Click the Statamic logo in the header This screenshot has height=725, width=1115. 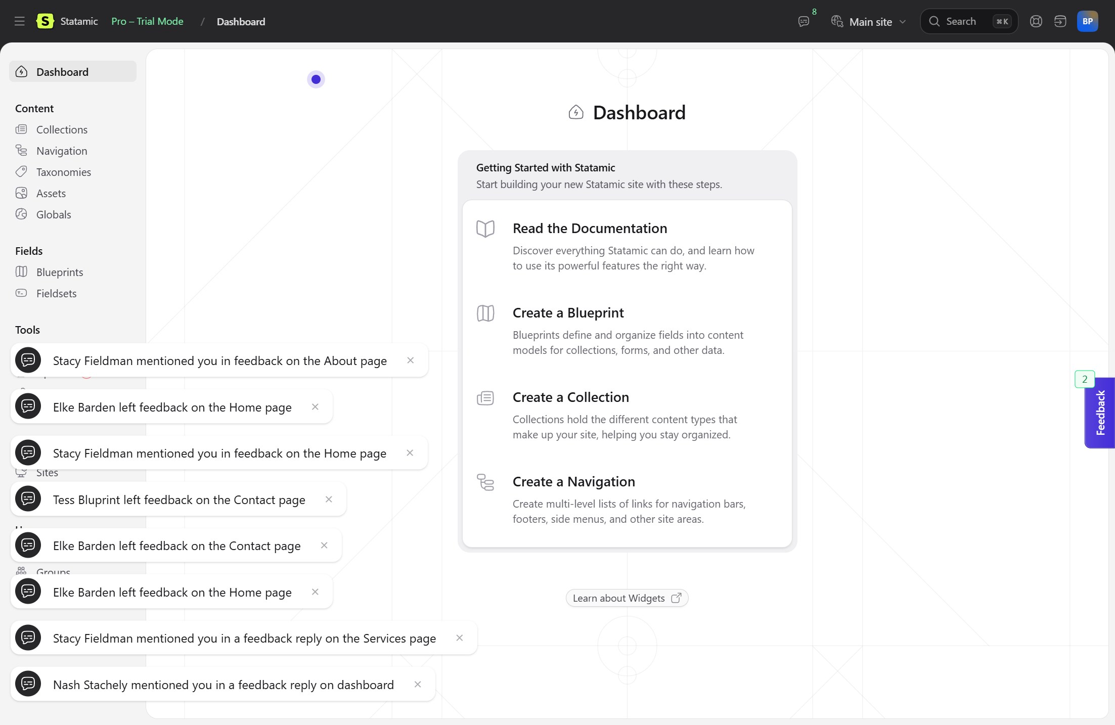tap(45, 21)
